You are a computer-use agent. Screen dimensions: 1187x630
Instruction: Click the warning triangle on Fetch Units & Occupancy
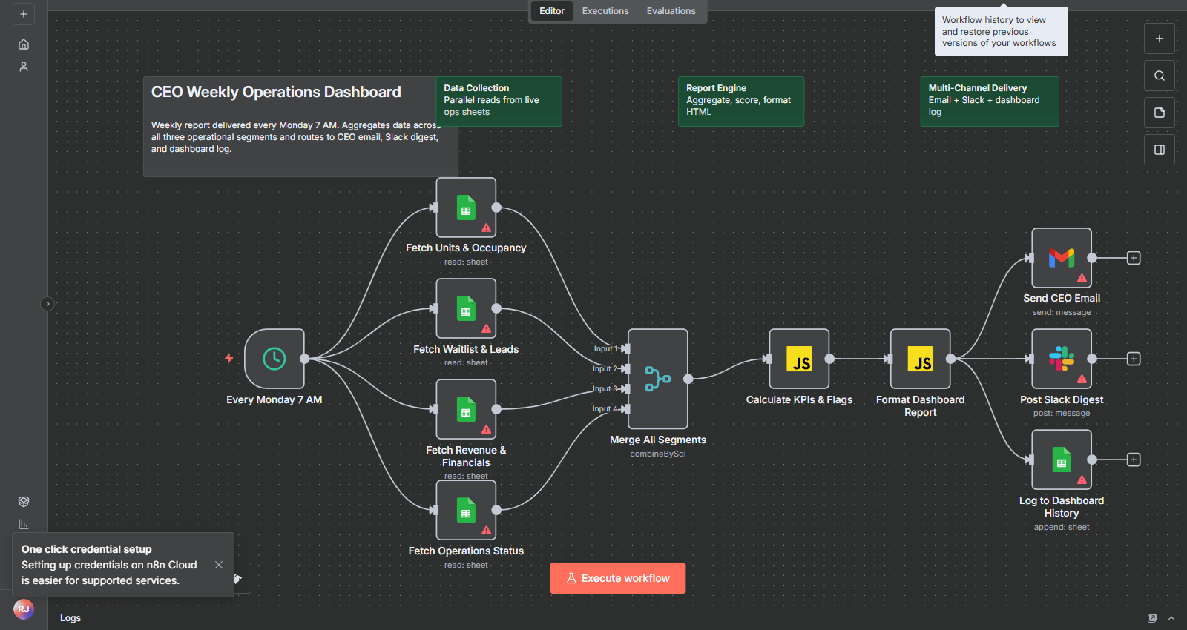tap(486, 228)
